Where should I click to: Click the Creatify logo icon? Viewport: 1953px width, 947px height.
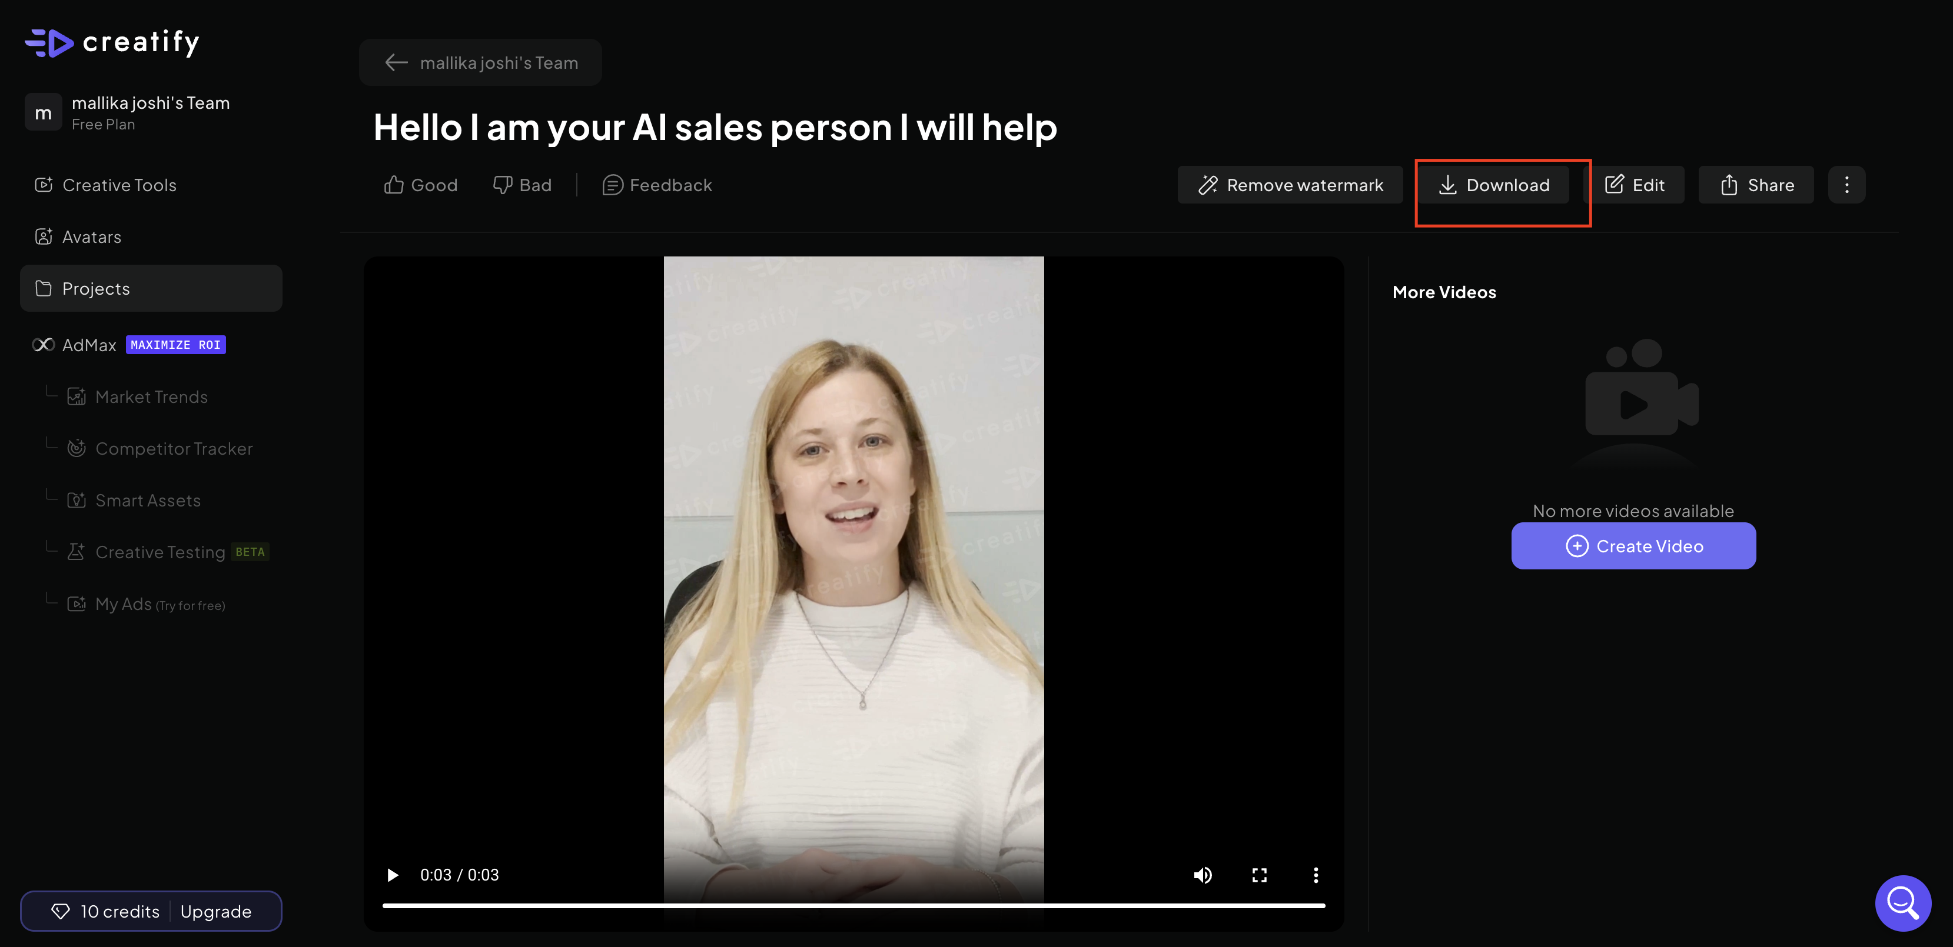pyautogui.click(x=50, y=42)
